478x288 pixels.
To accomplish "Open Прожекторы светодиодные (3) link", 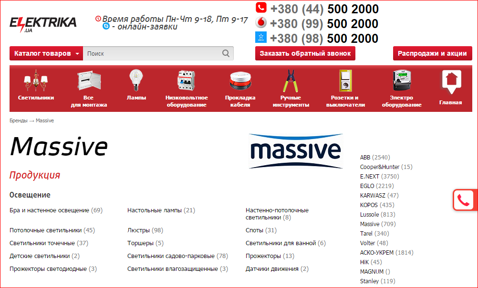I will (x=53, y=269).
